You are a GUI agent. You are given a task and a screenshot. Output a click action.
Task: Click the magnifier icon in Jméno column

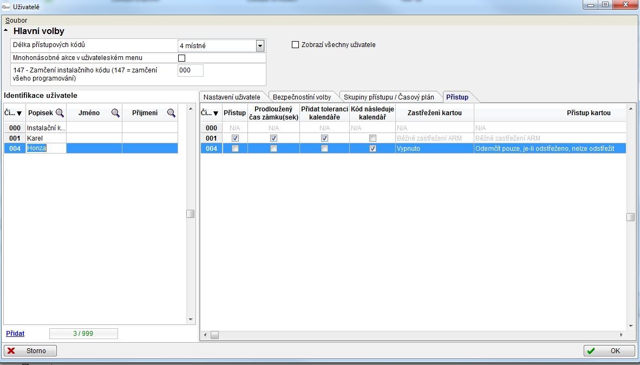(115, 113)
